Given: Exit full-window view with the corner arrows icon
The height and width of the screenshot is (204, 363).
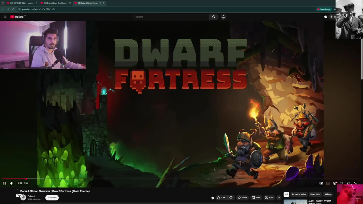Looking at the screenshot, I should tap(355, 183).
